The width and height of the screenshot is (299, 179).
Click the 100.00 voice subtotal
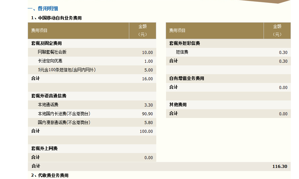(146, 131)
